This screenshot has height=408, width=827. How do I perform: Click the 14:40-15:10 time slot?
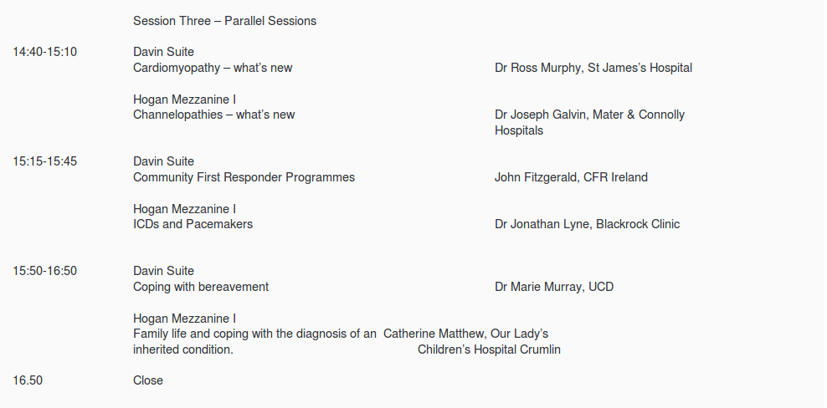coord(44,52)
